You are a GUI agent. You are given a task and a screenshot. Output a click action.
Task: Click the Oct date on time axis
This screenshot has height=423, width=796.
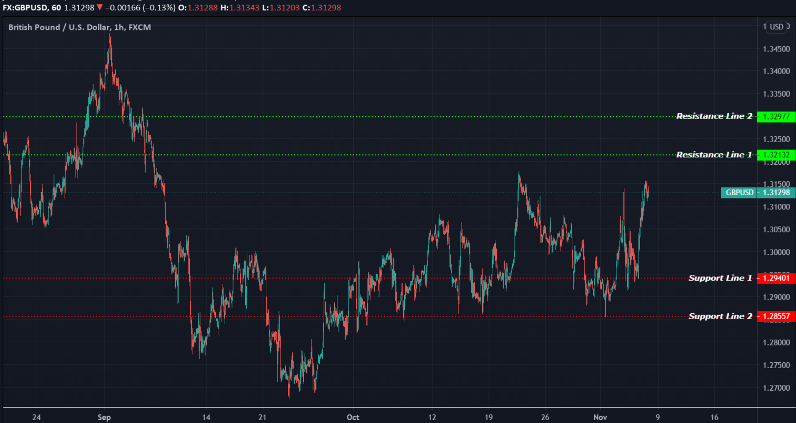(353, 418)
